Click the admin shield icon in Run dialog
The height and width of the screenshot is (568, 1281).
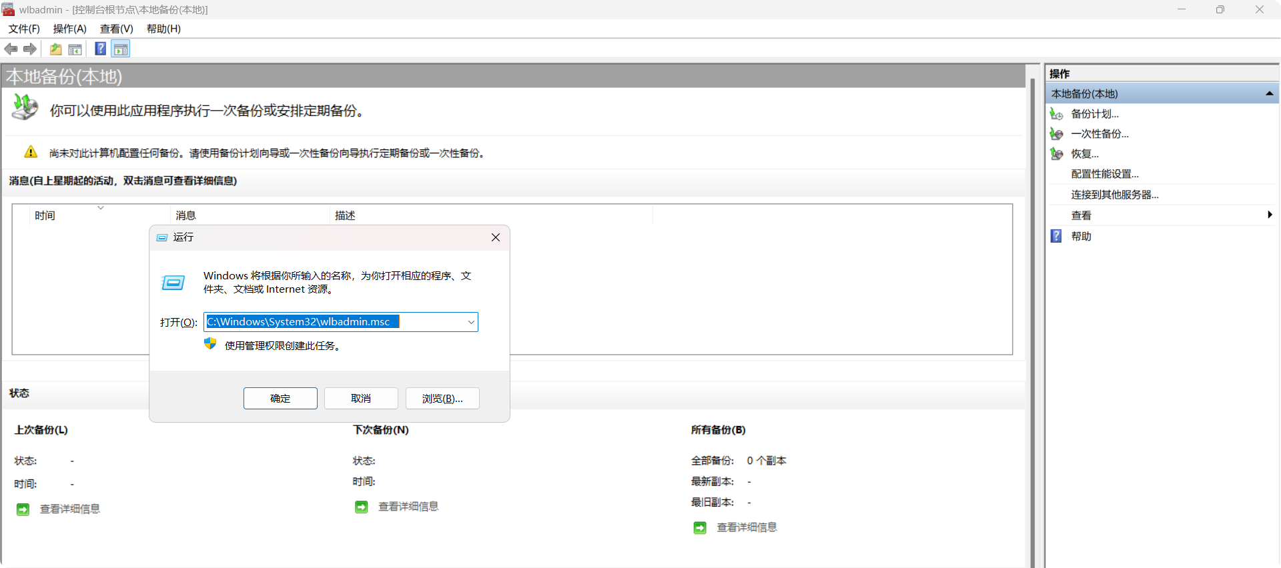pos(210,343)
